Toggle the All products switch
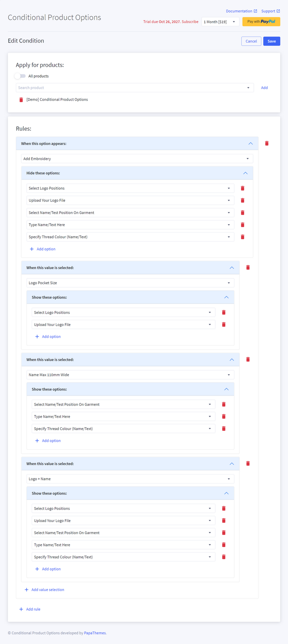288x644 pixels. [20, 76]
